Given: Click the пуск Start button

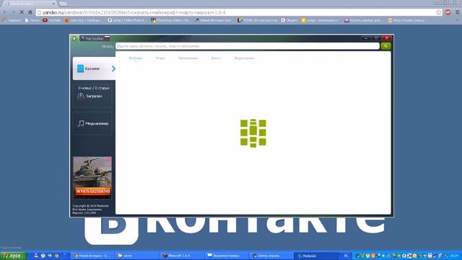Looking at the screenshot, I should click(14, 256).
